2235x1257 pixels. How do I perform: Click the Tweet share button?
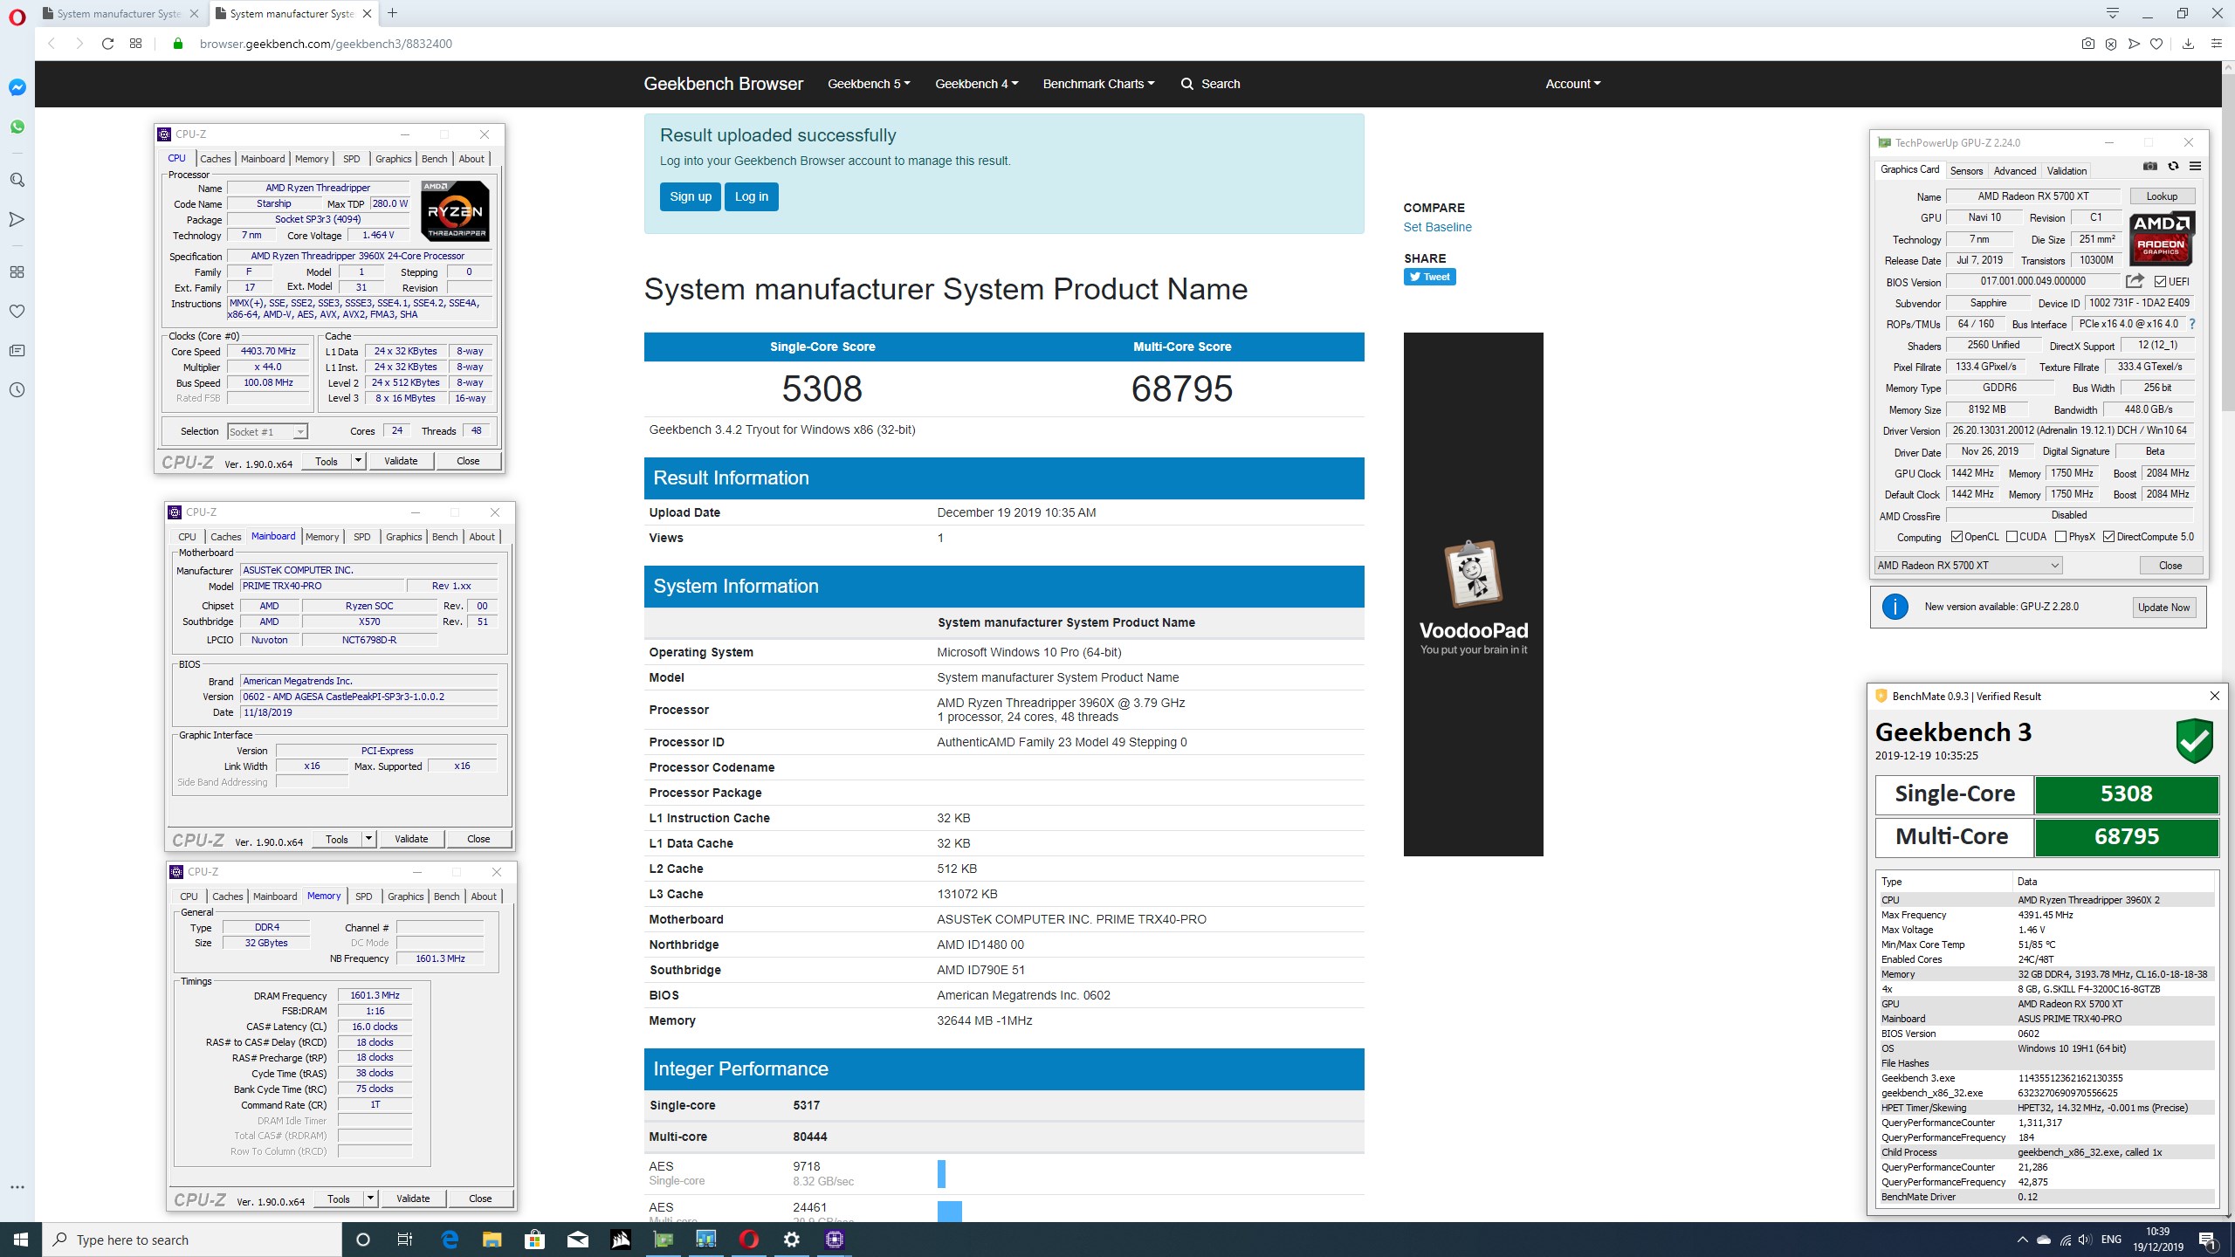[1429, 277]
